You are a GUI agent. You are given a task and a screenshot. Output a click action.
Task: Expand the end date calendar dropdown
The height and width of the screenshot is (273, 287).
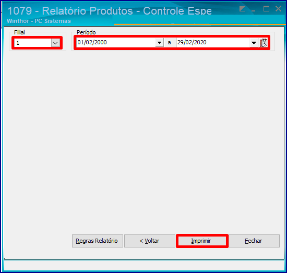pyautogui.click(x=254, y=43)
